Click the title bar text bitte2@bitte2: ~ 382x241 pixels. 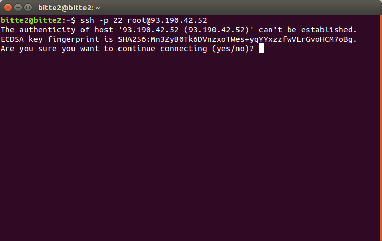point(69,8)
